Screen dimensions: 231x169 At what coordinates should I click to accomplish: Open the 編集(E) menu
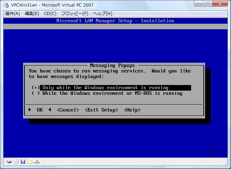click(x=32, y=14)
